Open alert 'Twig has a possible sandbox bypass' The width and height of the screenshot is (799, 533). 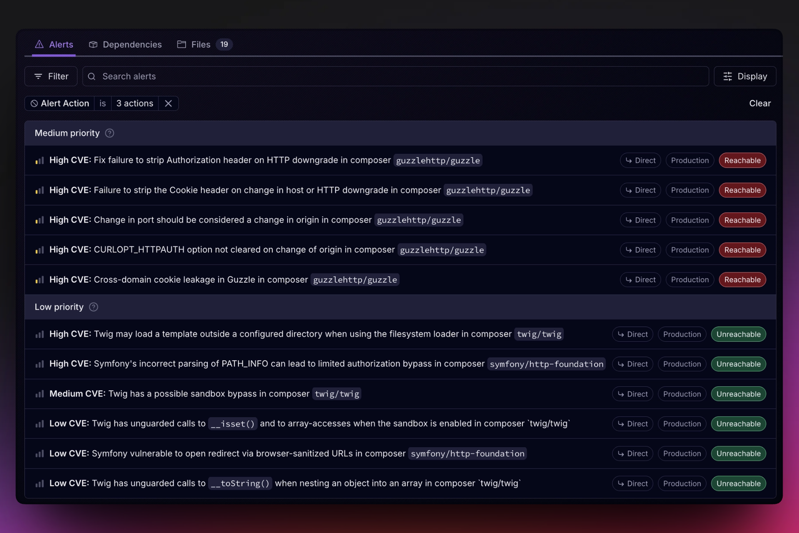[400, 394]
